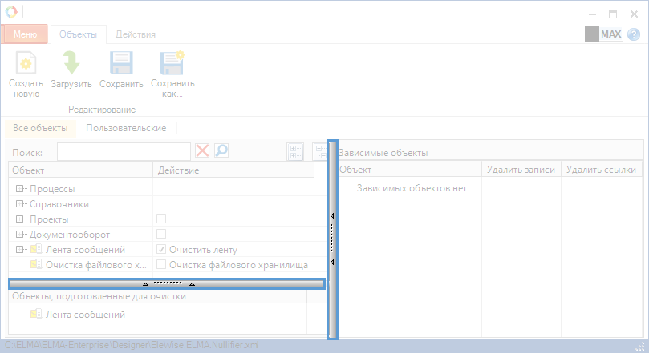The height and width of the screenshot is (353, 649).
Task: Select the Очистка файлового х... tree row
Action: (x=96, y=265)
